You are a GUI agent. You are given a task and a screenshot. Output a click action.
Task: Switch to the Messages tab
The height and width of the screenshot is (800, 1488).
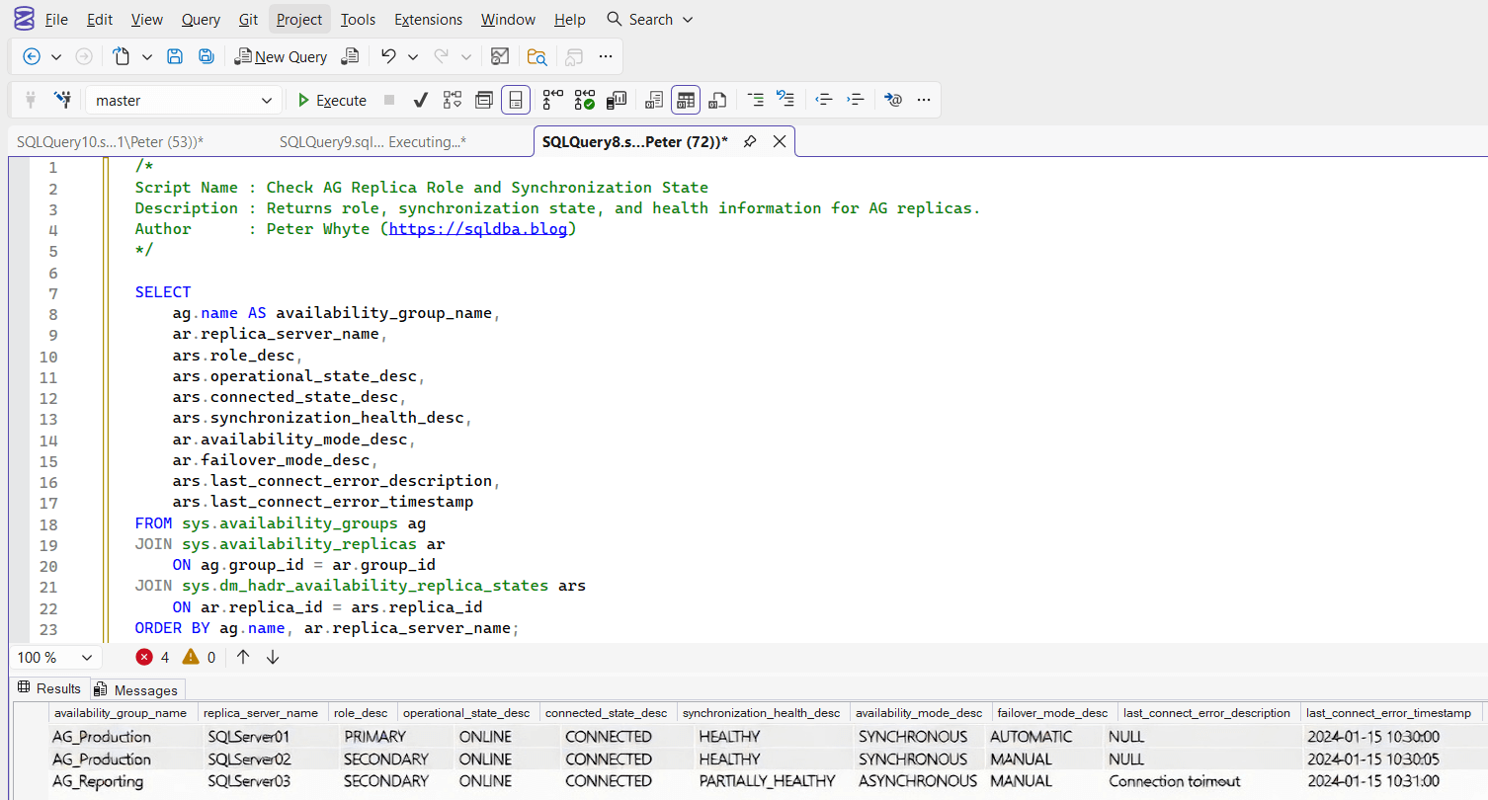point(136,689)
